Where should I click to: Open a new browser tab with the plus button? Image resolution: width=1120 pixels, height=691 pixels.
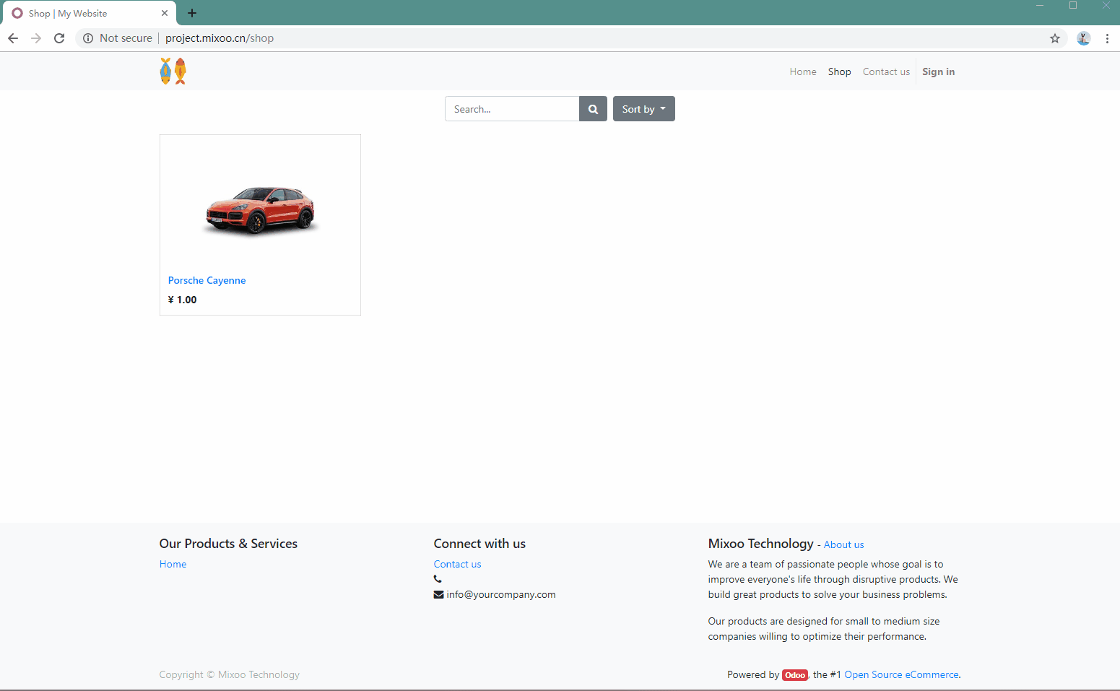[192, 13]
